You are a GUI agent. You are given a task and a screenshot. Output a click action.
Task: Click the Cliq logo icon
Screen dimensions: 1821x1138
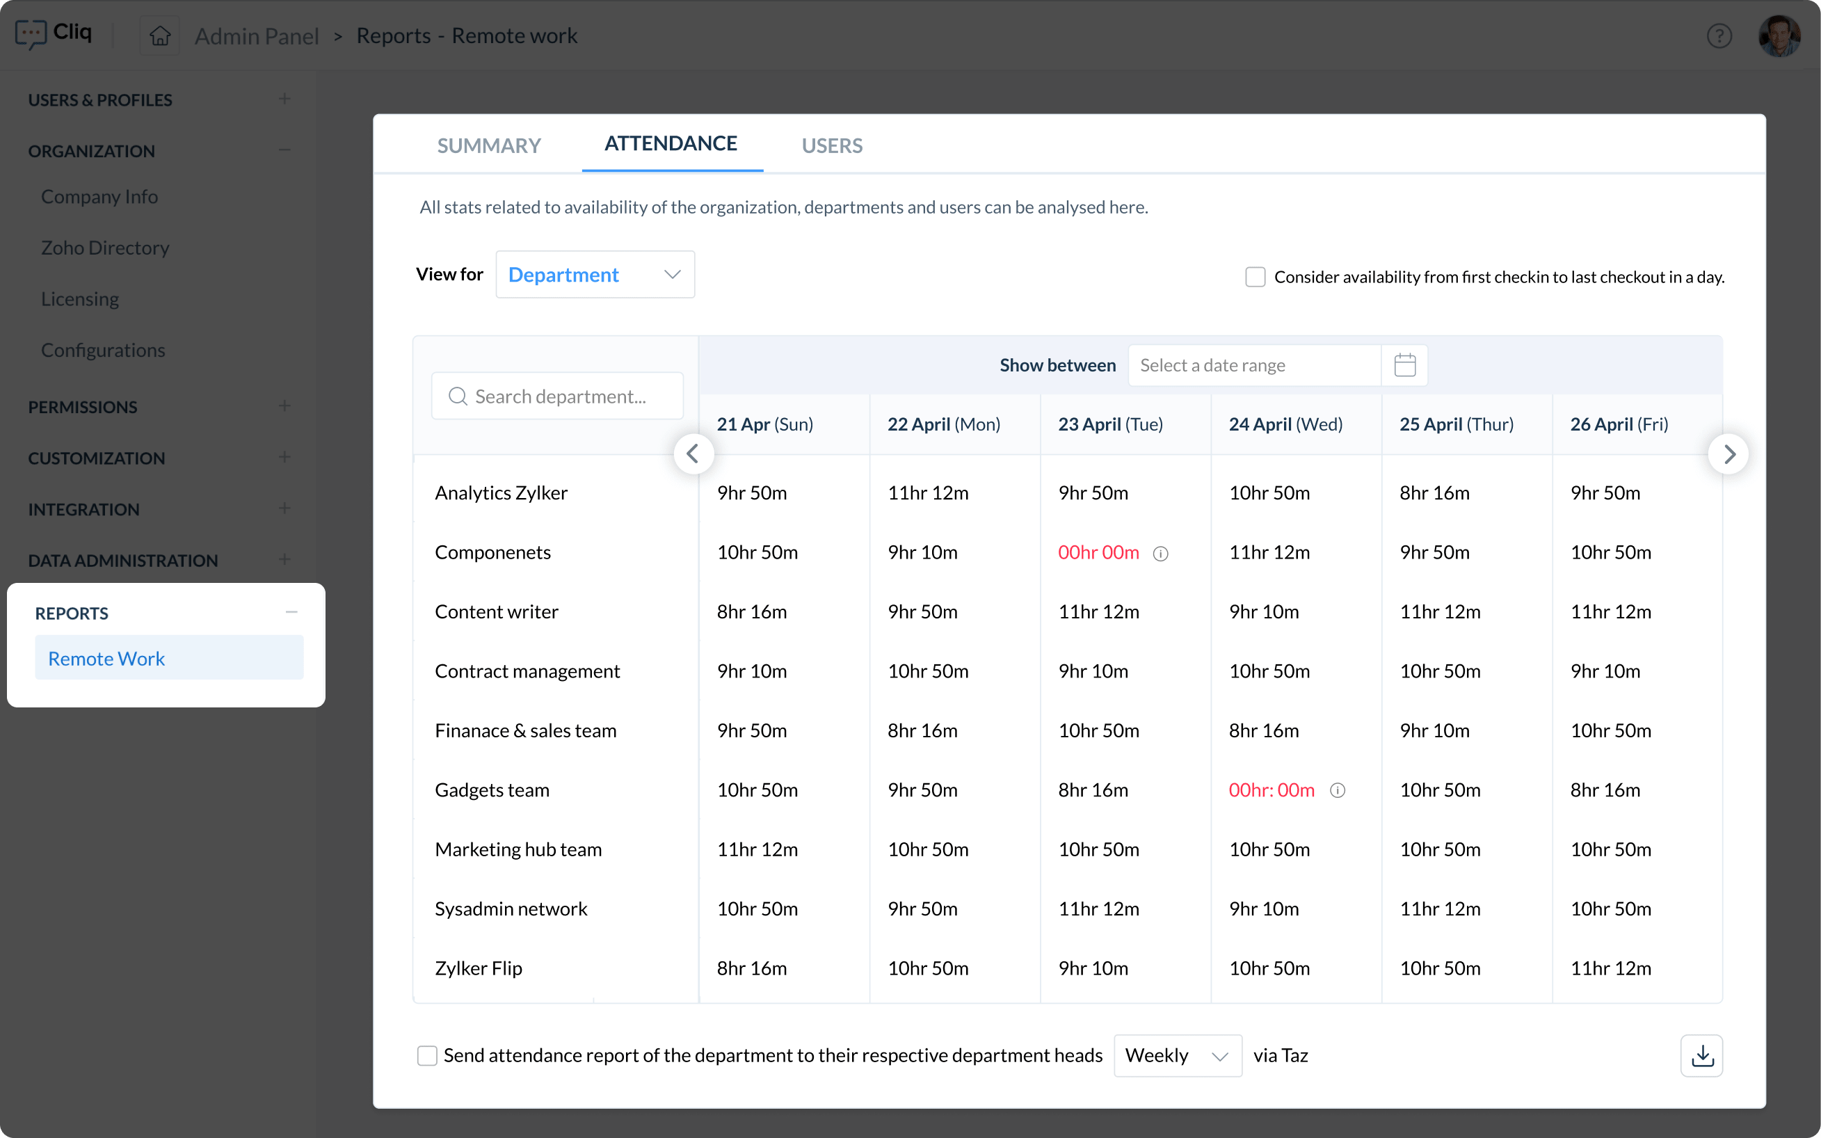pos(31,34)
